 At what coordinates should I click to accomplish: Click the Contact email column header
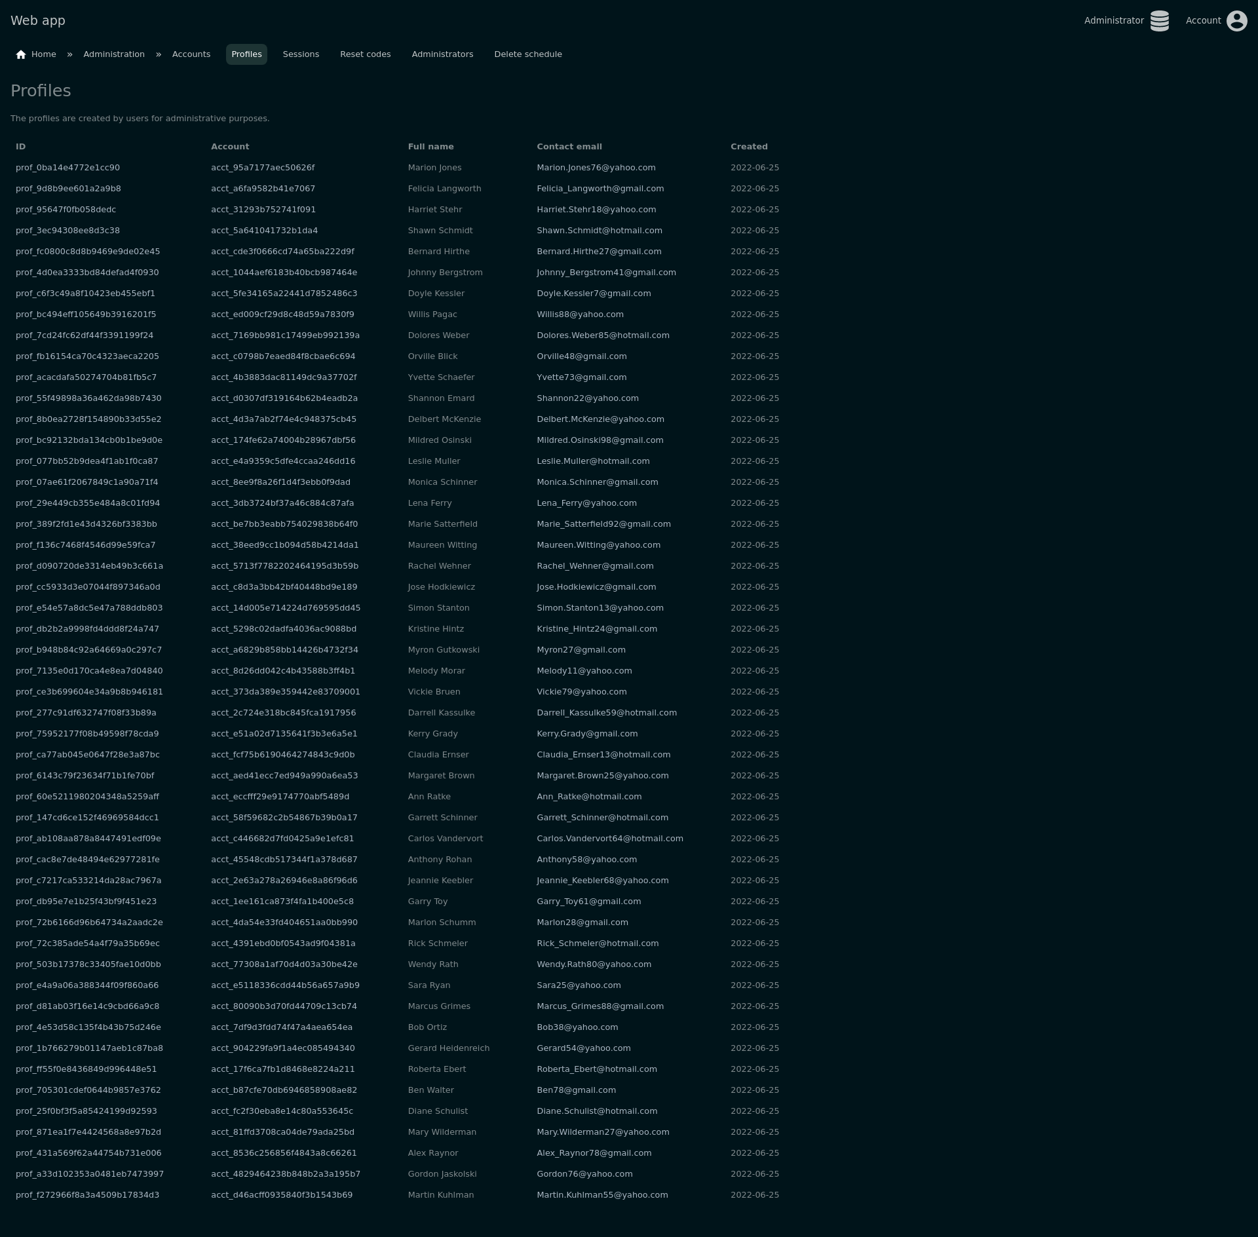point(569,147)
